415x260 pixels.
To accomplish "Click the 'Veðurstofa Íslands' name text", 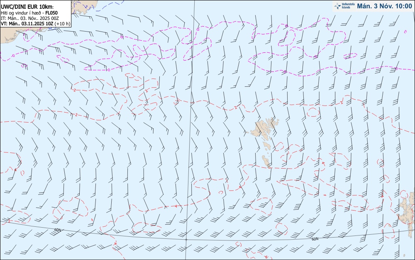I will coord(348,6).
